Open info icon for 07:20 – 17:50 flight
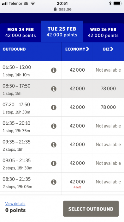 coord(54,108)
